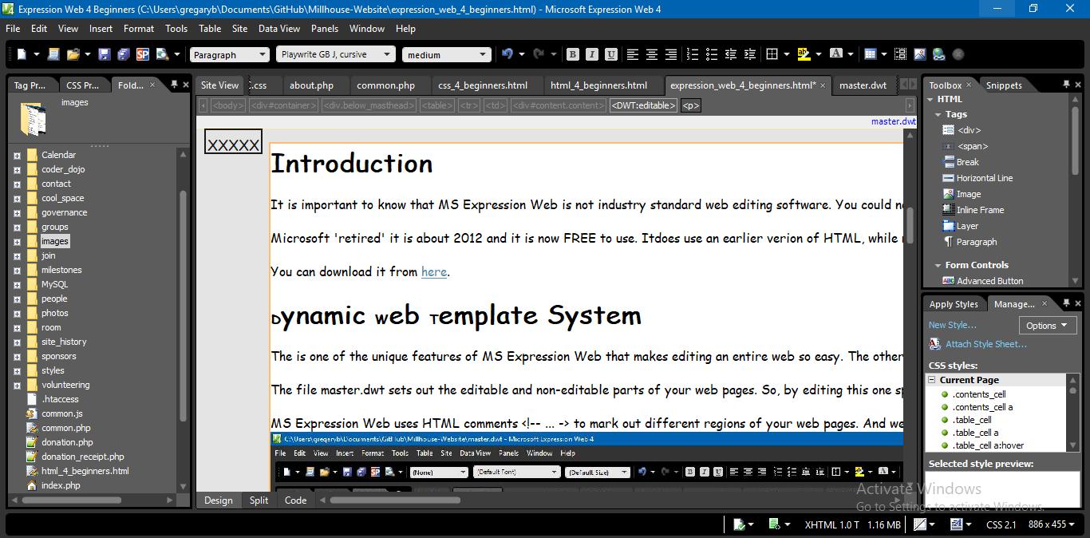This screenshot has height=538, width=1090.
Task: Open the Site View tab
Action: [219, 85]
